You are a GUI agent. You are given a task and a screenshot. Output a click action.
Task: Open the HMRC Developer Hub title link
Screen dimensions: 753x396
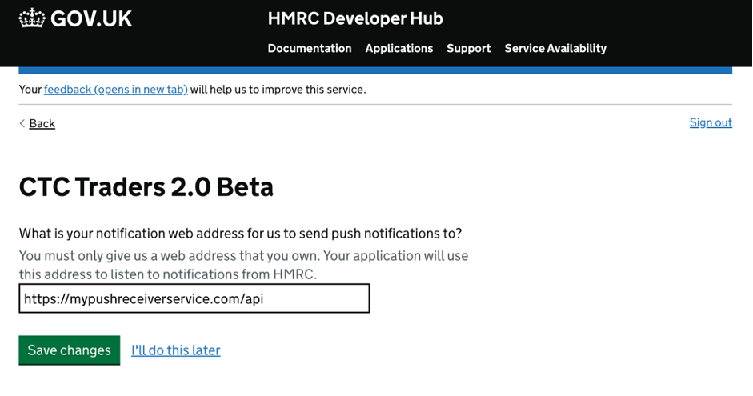pos(355,18)
